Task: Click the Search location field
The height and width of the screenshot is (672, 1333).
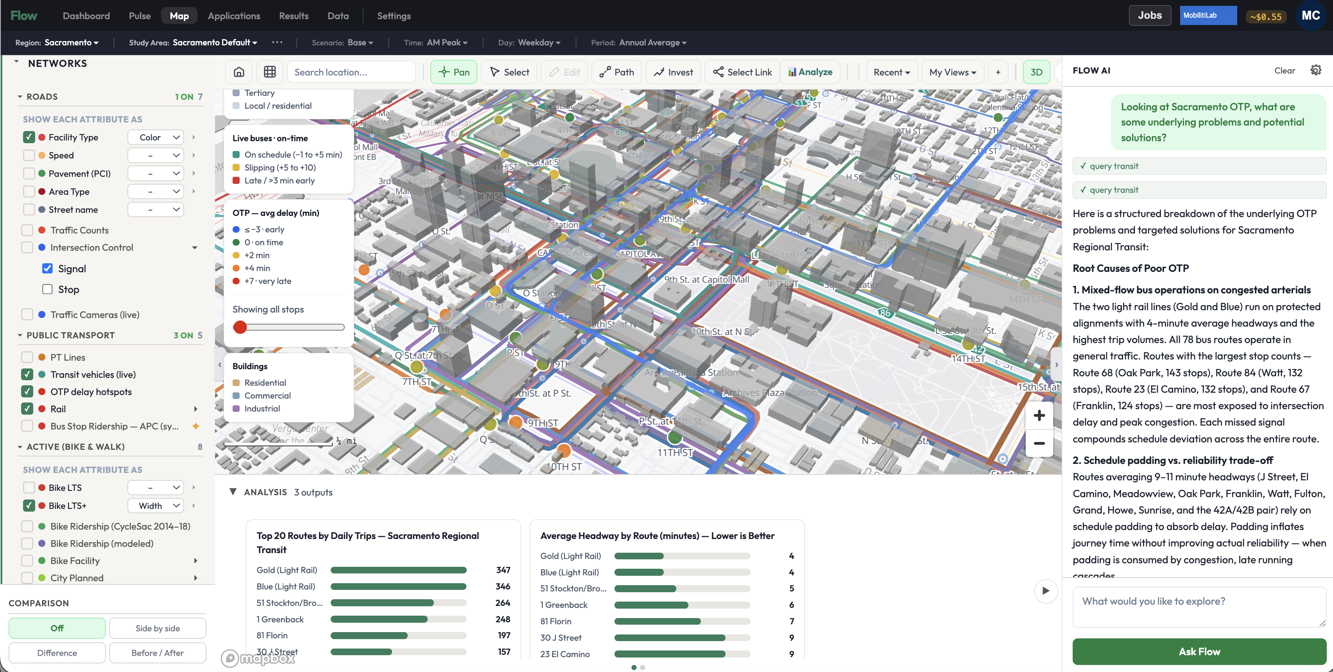Action: click(351, 72)
